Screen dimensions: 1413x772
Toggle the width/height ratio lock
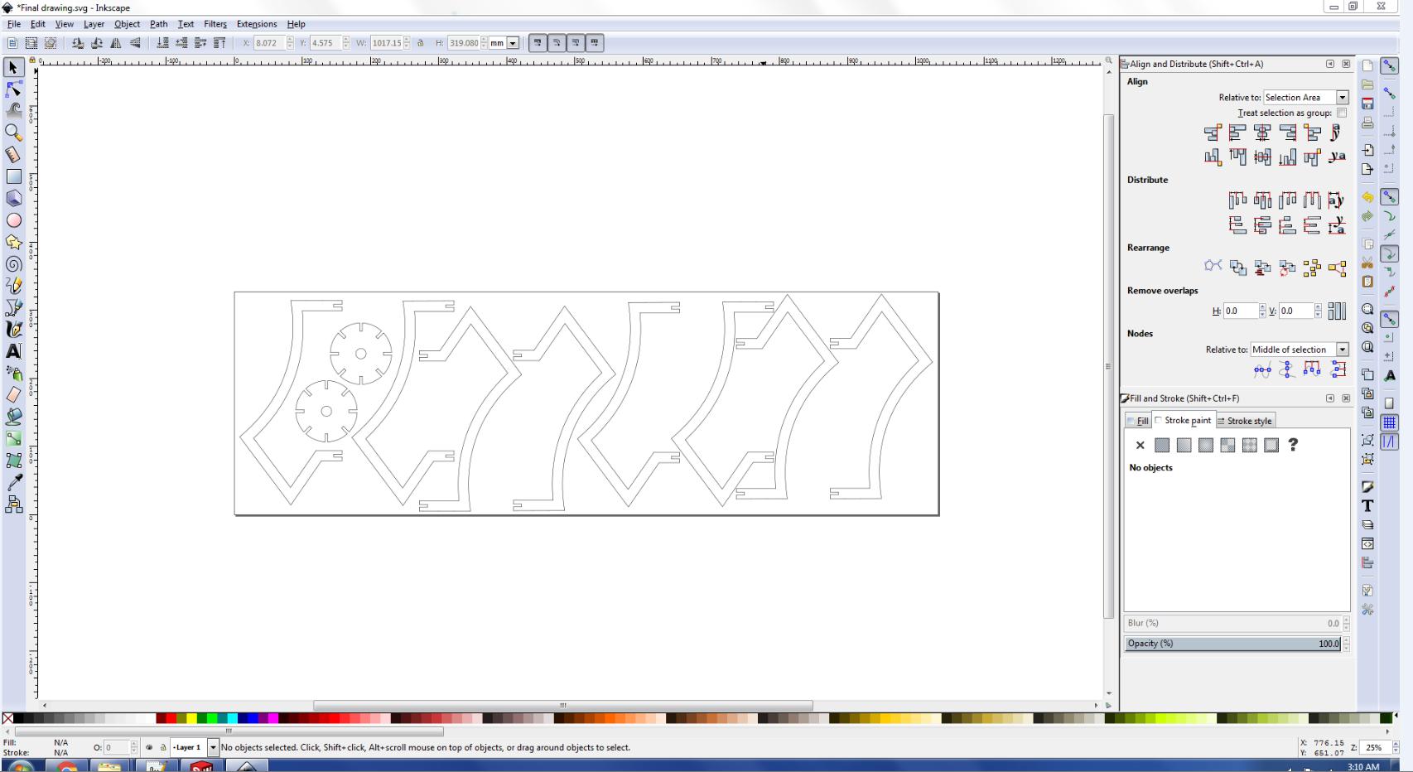click(x=420, y=43)
